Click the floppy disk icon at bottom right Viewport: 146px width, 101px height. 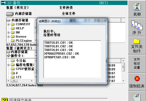[137, 97]
